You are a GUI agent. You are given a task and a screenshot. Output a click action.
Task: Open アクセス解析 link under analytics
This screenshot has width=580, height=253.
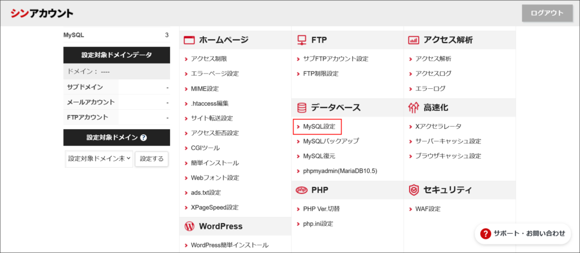click(433, 59)
